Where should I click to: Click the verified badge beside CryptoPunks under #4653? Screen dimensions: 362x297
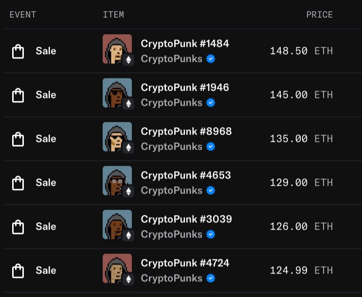tap(211, 191)
